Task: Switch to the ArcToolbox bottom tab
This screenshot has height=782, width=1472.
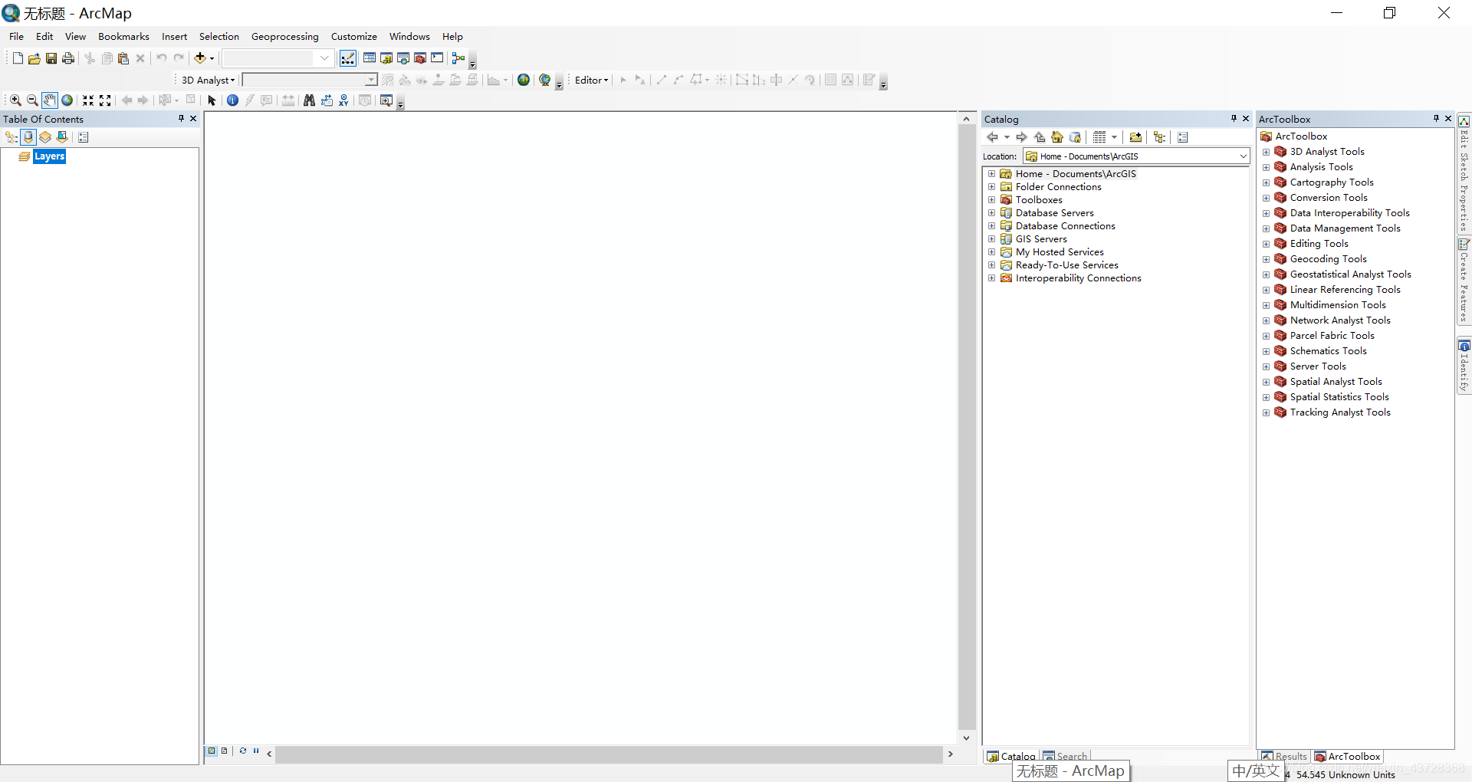Action: point(1348,756)
